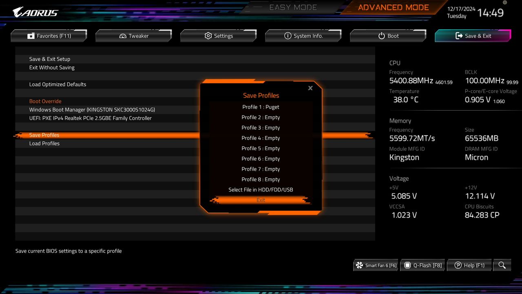
Task: Click the CPU temperature 38.0 °C
Action: click(x=406, y=100)
